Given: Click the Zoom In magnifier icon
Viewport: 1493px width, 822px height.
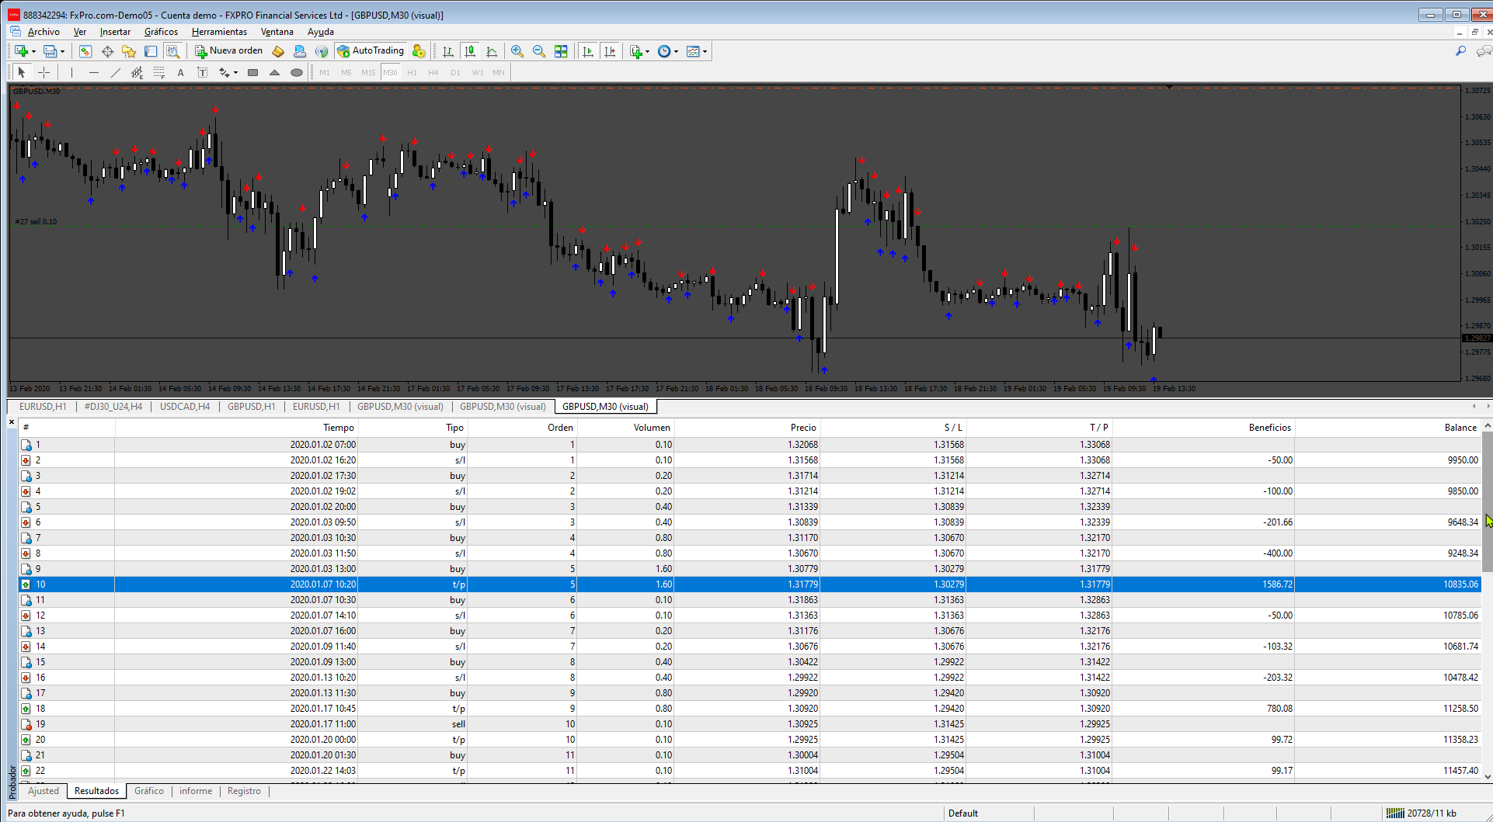Looking at the screenshot, I should 517,51.
